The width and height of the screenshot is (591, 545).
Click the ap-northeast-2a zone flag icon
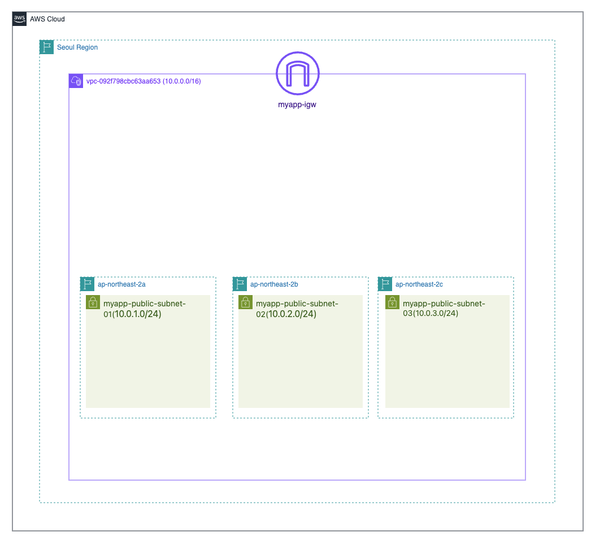click(87, 284)
